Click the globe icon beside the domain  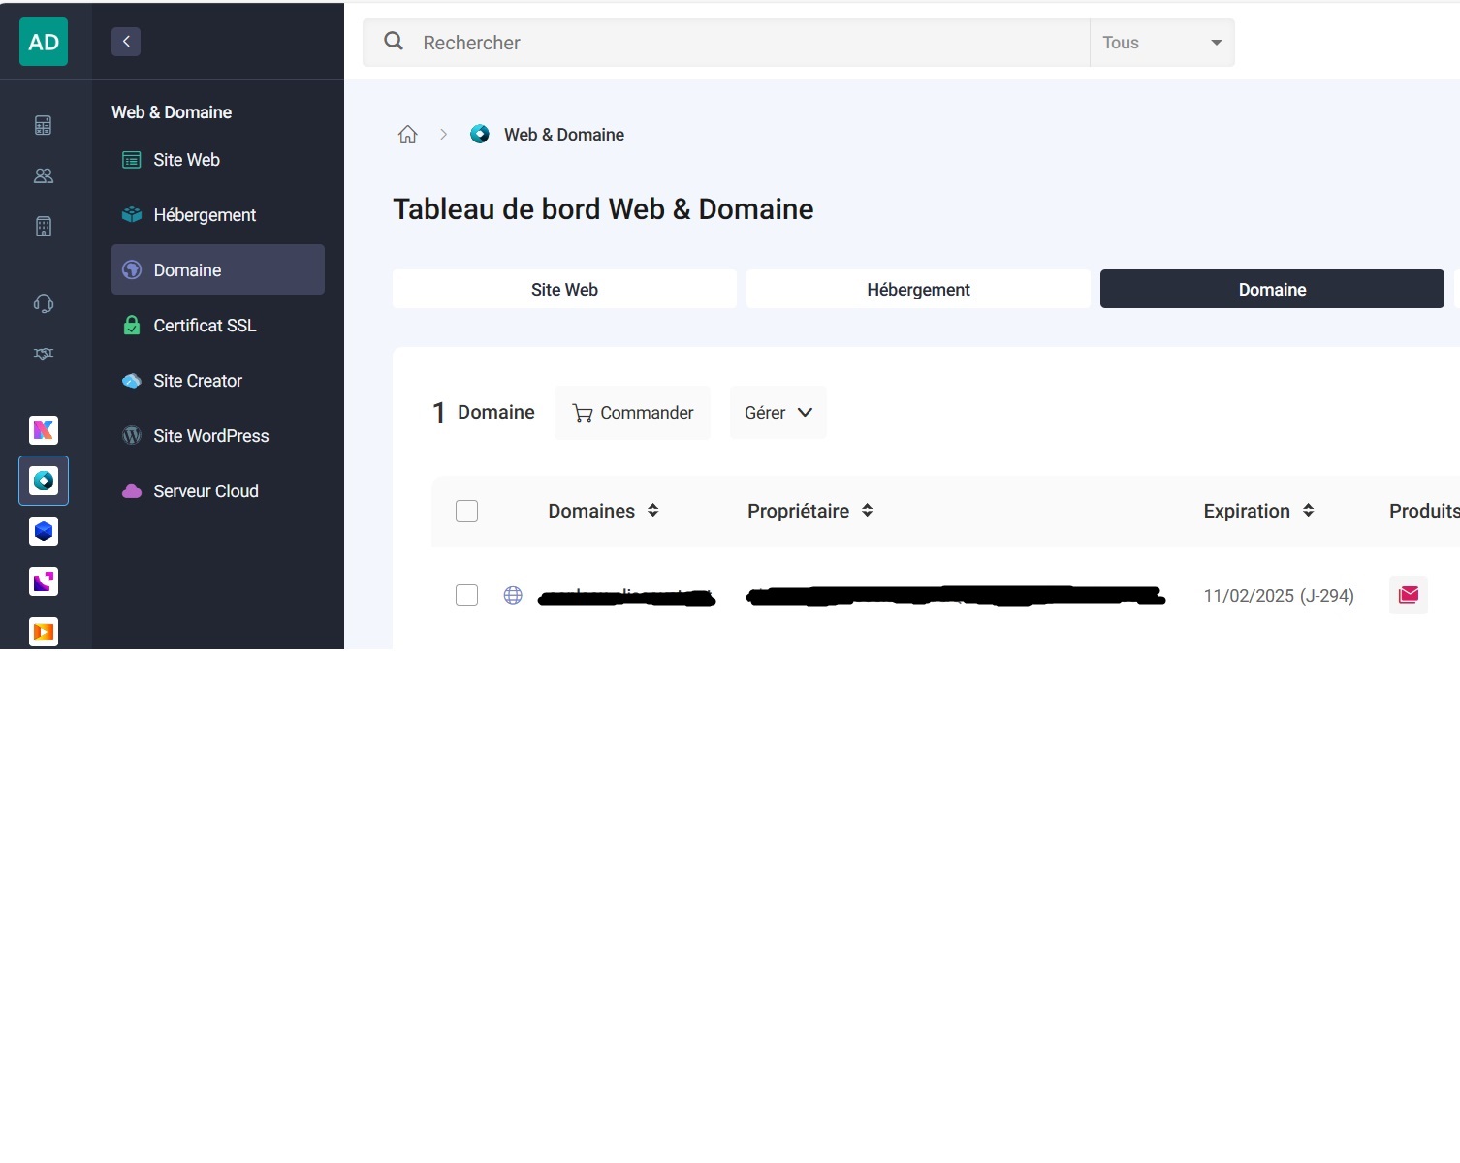pyautogui.click(x=513, y=595)
